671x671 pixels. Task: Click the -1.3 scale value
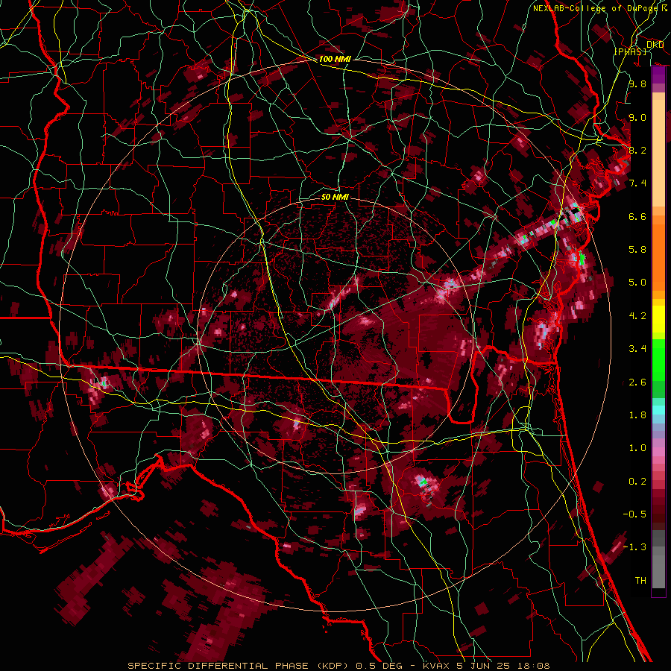click(x=634, y=547)
